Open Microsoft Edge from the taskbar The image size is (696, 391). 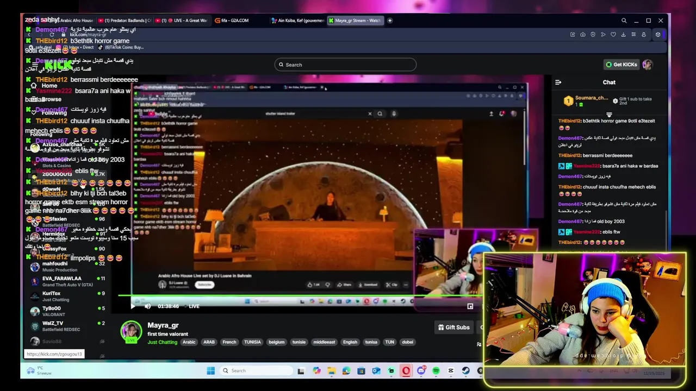tap(346, 371)
